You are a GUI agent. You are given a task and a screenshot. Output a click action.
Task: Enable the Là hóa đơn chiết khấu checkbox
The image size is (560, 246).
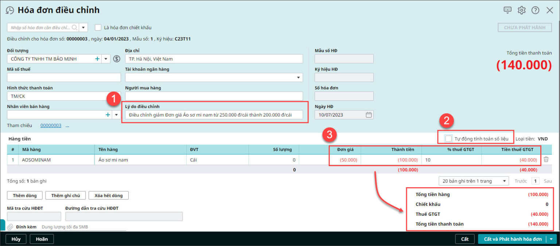click(98, 27)
